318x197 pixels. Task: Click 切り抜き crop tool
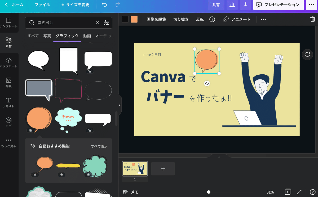tap(181, 19)
